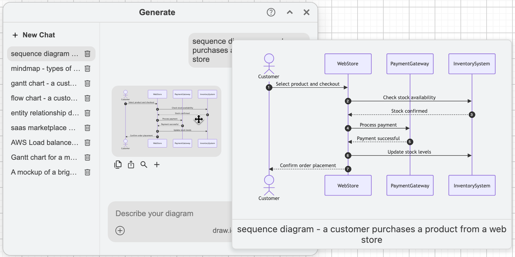Viewport: 515px width, 257px height.
Task: Click the user prompt message bubble
Action: click(x=210, y=50)
